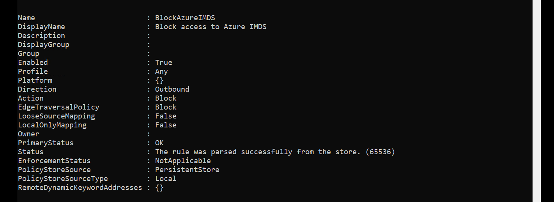Click the Direction value Outbound
Viewport: 554px width, 202px height.
[x=172, y=89]
